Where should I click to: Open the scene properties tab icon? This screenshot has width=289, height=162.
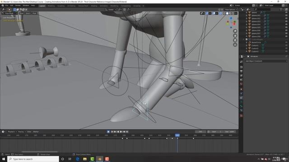point(241,80)
